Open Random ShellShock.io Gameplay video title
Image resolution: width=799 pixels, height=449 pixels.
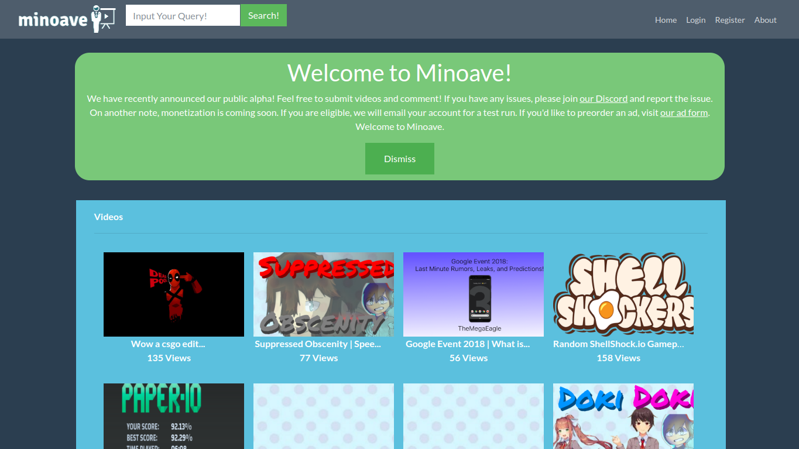tap(618, 344)
